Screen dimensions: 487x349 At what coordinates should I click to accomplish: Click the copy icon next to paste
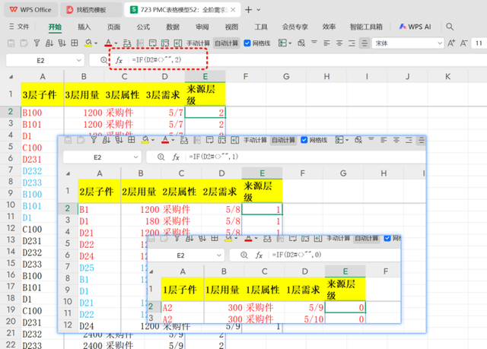[x=24, y=43]
